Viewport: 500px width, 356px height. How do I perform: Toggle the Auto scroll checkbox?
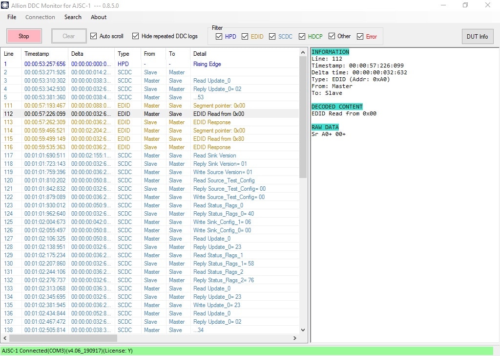(x=94, y=36)
